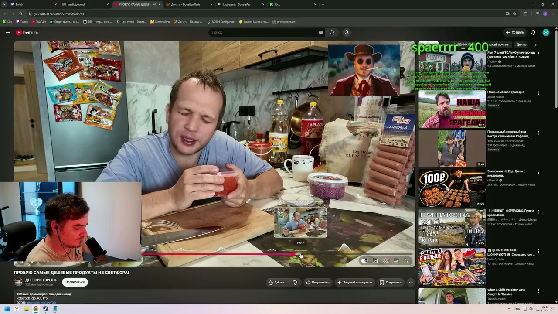Image resolution: width=558 pixels, height=314 pixels.
Task: Open the browser extensions puzzle icon
Action: [x=525, y=14]
